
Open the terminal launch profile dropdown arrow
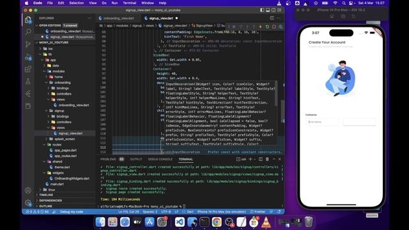(254, 159)
